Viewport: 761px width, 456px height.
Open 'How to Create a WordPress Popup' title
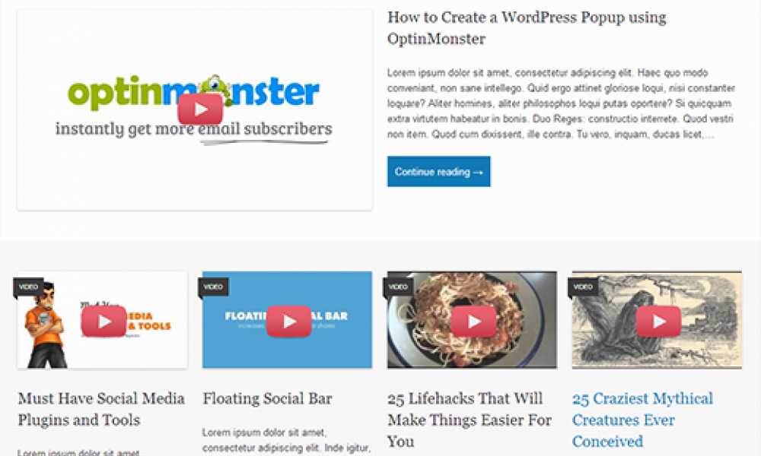pos(527,27)
